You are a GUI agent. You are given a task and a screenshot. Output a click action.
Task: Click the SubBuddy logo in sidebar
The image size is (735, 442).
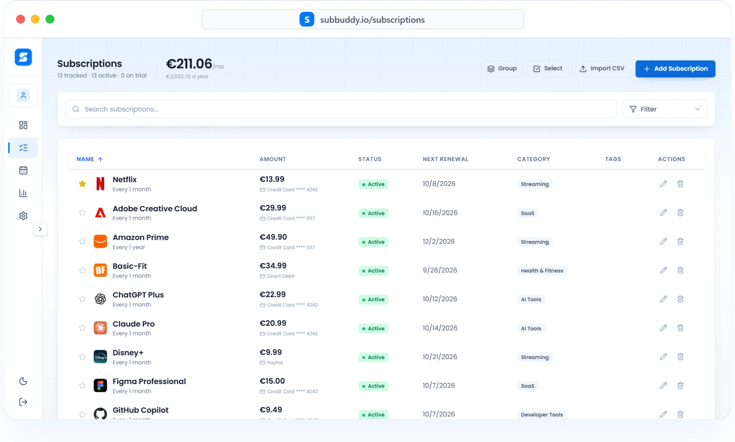tap(23, 57)
